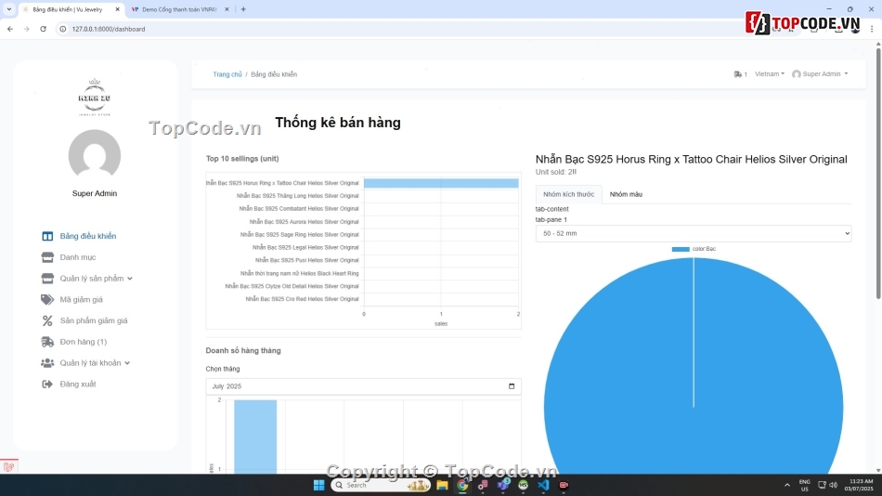This screenshot has height=496, width=882.
Task: Click the Danh mục store icon
Action: pyautogui.click(x=47, y=257)
